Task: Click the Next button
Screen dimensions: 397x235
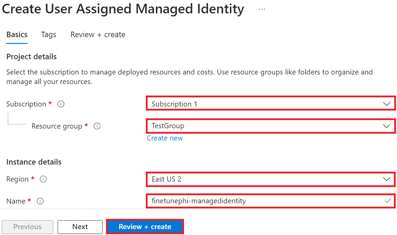Action: 80,227
